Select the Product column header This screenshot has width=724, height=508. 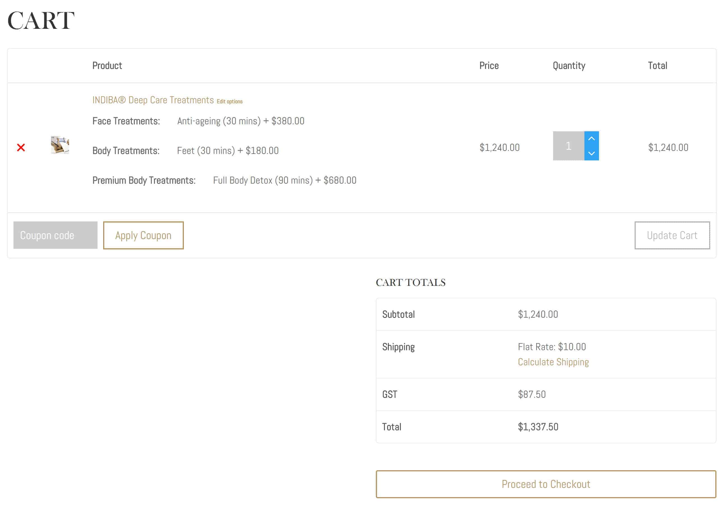[107, 65]
